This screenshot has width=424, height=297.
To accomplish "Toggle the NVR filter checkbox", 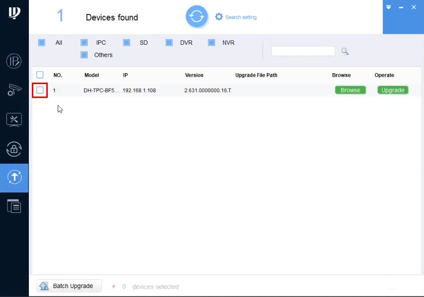I will click(212, 42).
